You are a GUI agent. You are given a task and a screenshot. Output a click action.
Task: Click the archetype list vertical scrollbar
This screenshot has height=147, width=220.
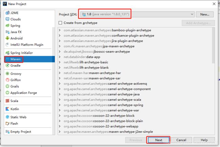pos(213,45)
